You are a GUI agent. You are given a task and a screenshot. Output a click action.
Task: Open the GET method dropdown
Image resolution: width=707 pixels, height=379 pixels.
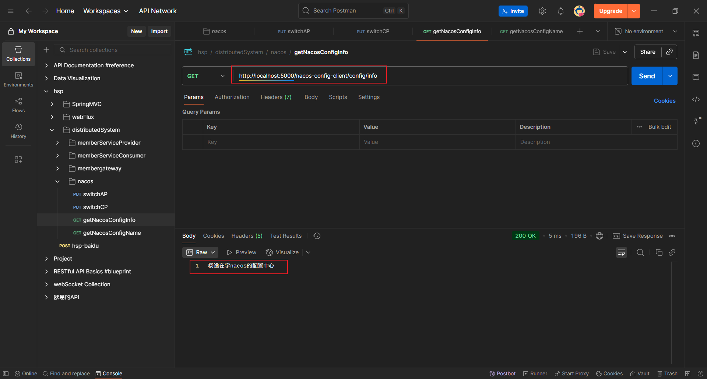click(x=206, y=76)
